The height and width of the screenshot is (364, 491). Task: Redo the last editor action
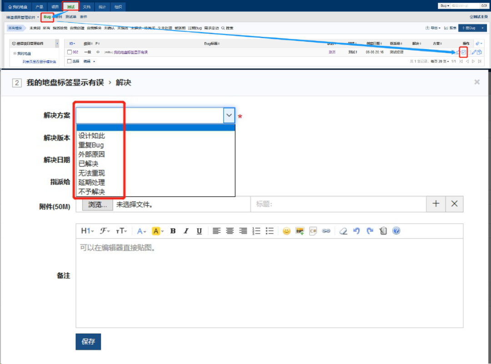[370, 231]
